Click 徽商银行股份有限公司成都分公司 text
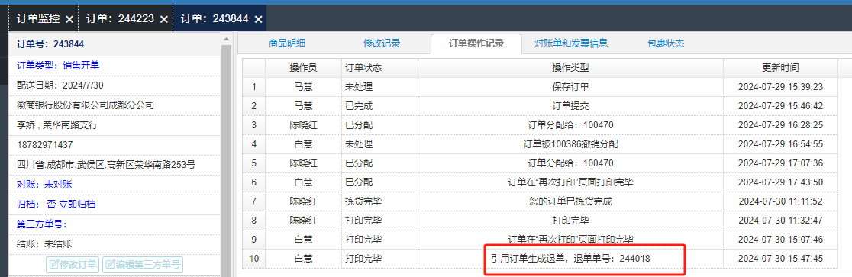The height and width of the screenshot is (277, 852). pos(86,105)
